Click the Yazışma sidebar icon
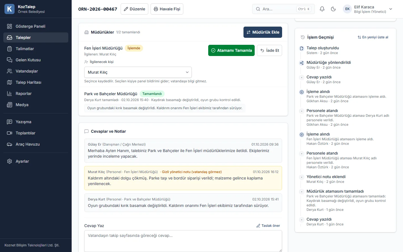This screenshot has width=403, height=252. 10,122
